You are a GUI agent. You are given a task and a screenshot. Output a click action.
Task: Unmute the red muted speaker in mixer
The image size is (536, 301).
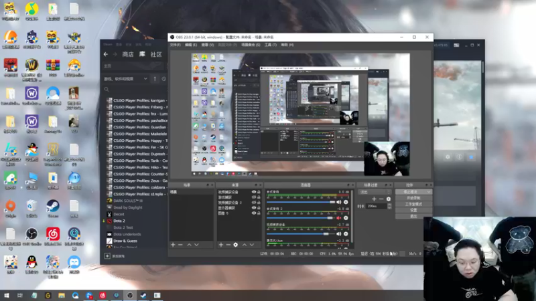339,218
